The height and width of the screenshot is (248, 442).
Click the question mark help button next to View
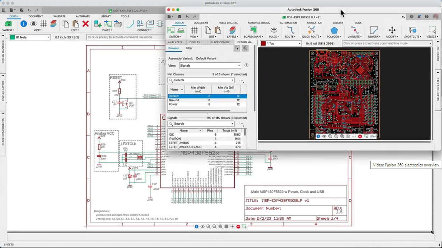[246, 65]
